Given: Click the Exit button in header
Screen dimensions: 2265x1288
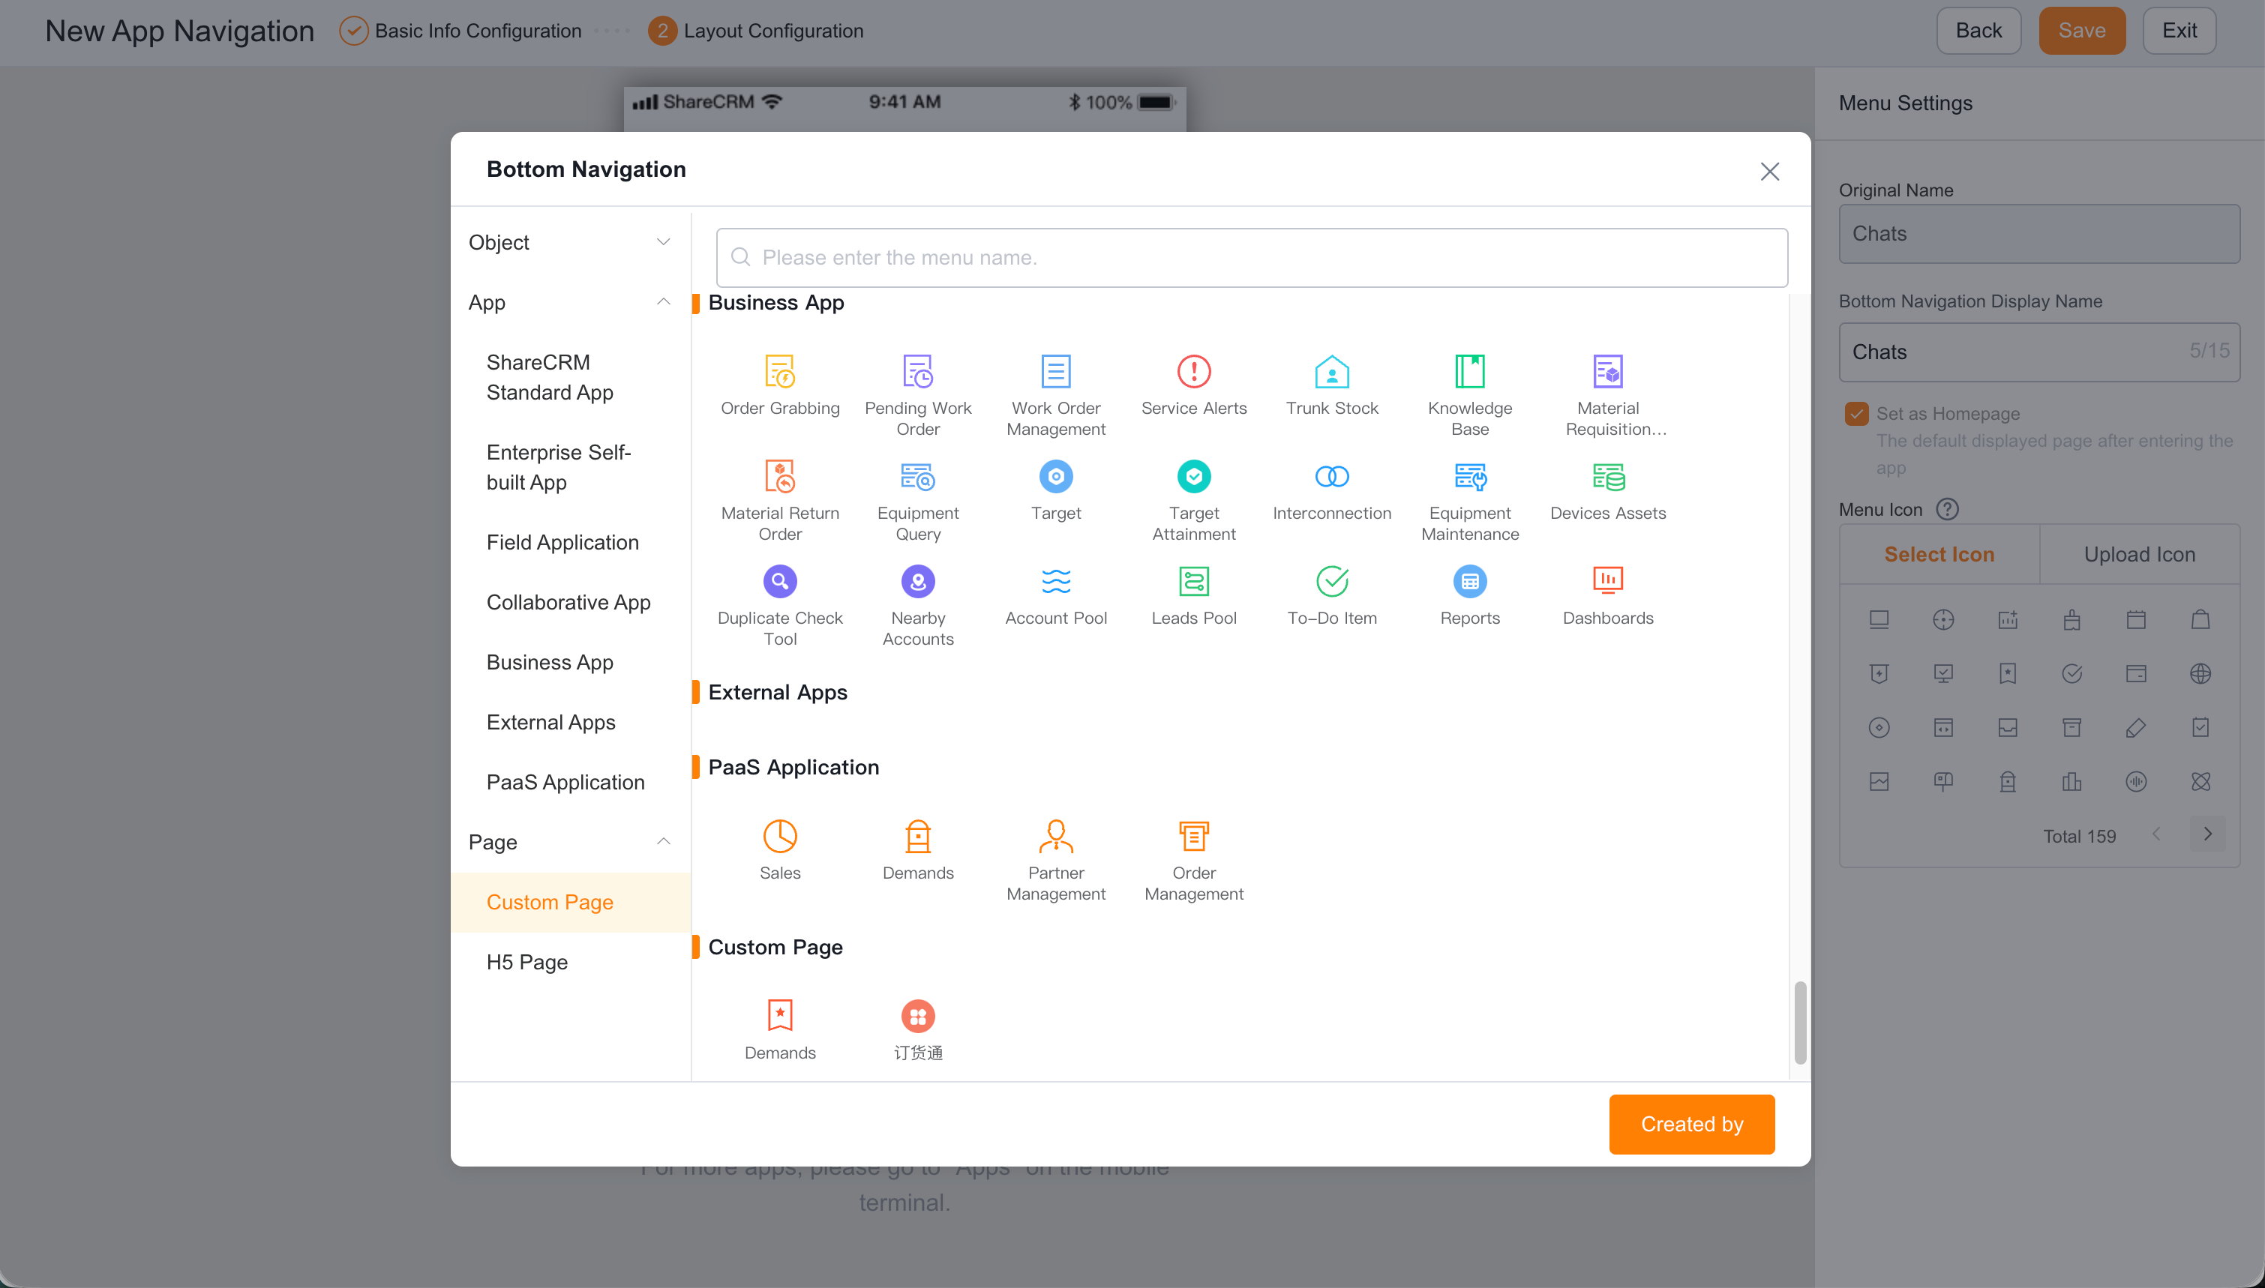Looking at the screenshot, I should coord(2179,31).
